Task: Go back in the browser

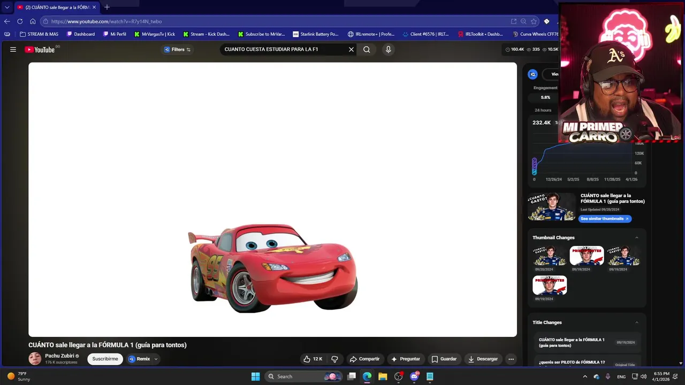Action: coord(7,21)
